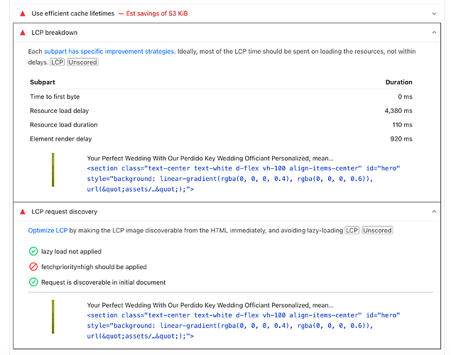Collapse the LCP request discovery chevron
451x355 pixels.
click(x=434, y=212)
